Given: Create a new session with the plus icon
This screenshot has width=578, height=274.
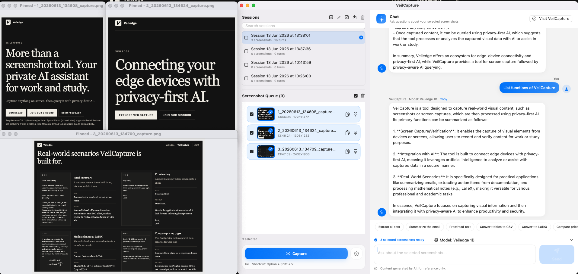Looking at the screenshot, I should click(331, 17).
